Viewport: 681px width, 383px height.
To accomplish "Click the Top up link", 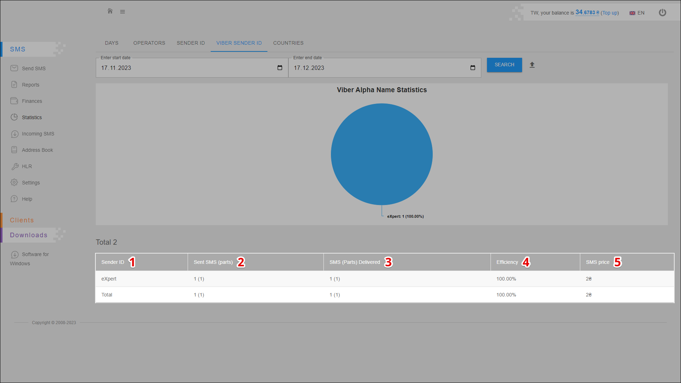I will coord(610,13).
